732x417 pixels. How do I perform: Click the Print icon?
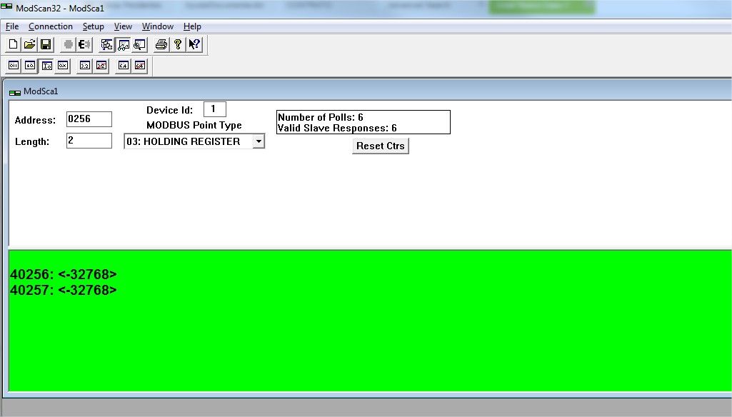point(161,45)
